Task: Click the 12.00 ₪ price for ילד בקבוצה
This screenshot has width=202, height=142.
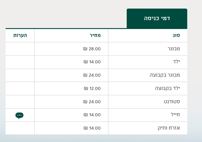Action: (92, 88)
